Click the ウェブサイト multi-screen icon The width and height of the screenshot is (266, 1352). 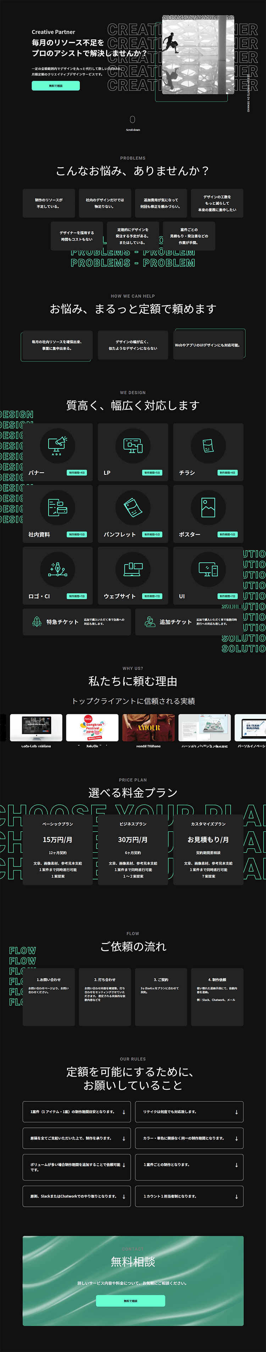tap(133, 569)
